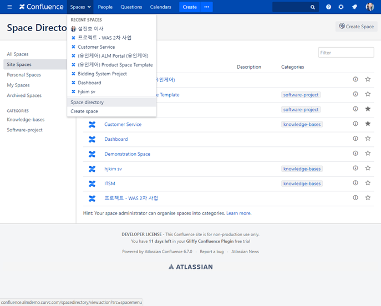Viewport: 381px width, 306px height.
Task: Click the Create Space button
Action: (x=356, y=26)
